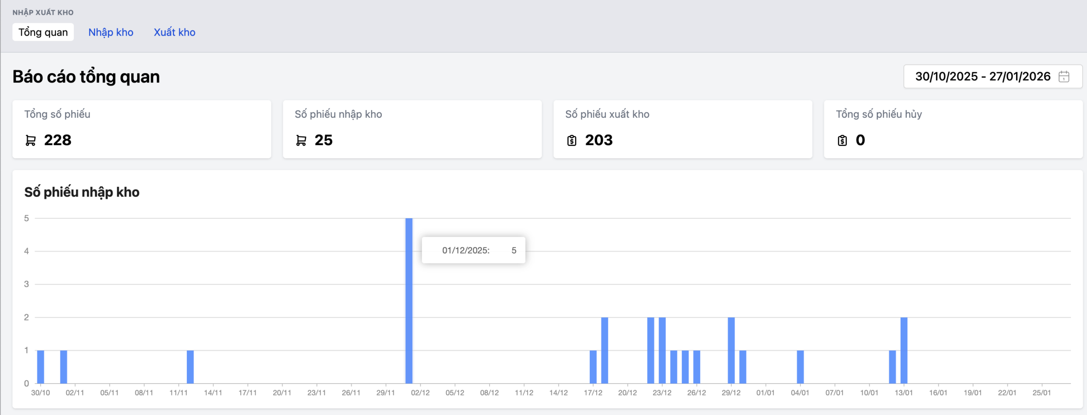1087x415 pixels.
Task: Click the receipt icon beside 0
Action: 842,140
